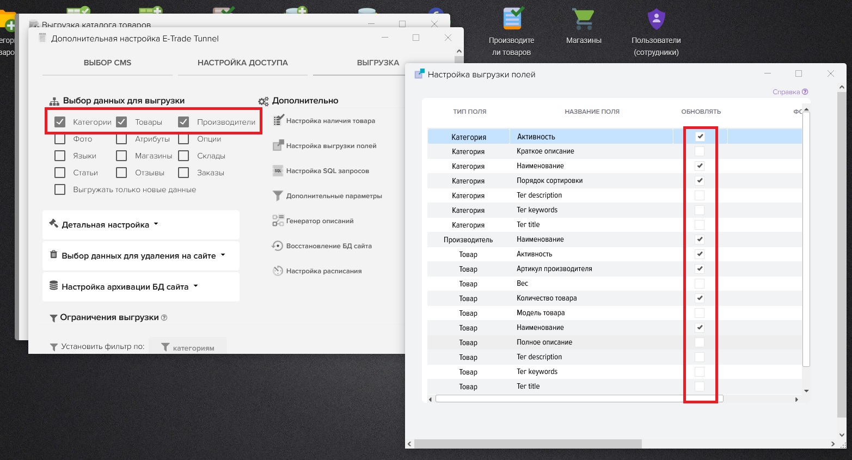Toggle update checkbox for Товар Количество товара

tap(700, 298)
